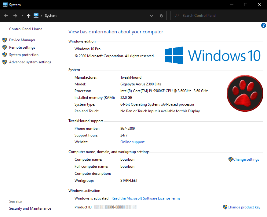Open the Recent locations dropdown arrow
Image resolution: width=267 pixels, height=217 pixels.
click(x=22, y=16)
